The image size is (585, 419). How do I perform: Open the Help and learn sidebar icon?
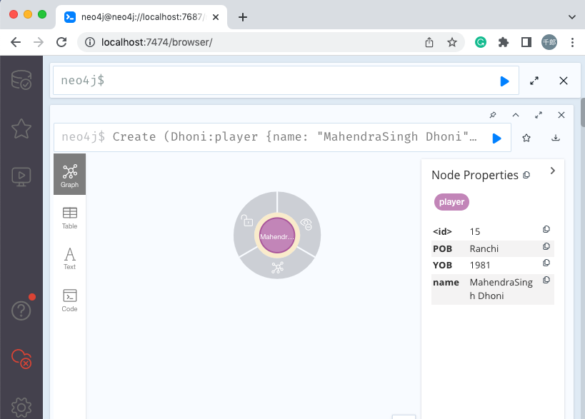(21, 311)
